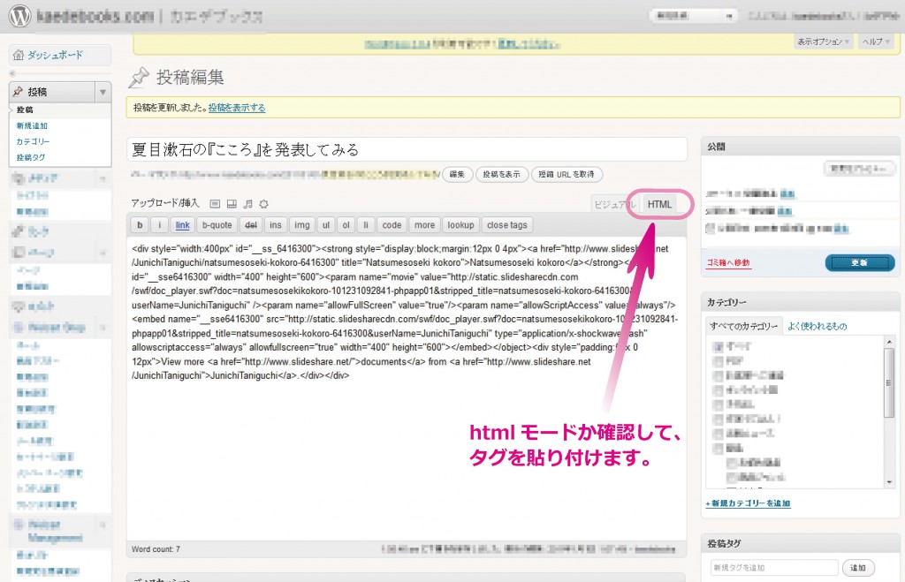Click the close tags button
905x582 pixels.
pos(507,225)
